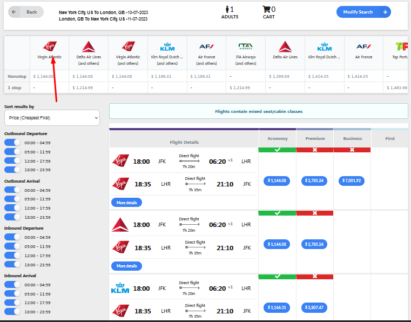
Task: Select ITA Airways logo in matrix
Action: tap(246, 46)
